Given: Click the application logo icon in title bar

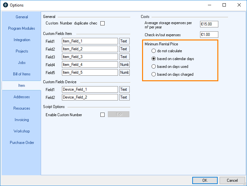Looking at the screenshot, I should pos(5,5).
